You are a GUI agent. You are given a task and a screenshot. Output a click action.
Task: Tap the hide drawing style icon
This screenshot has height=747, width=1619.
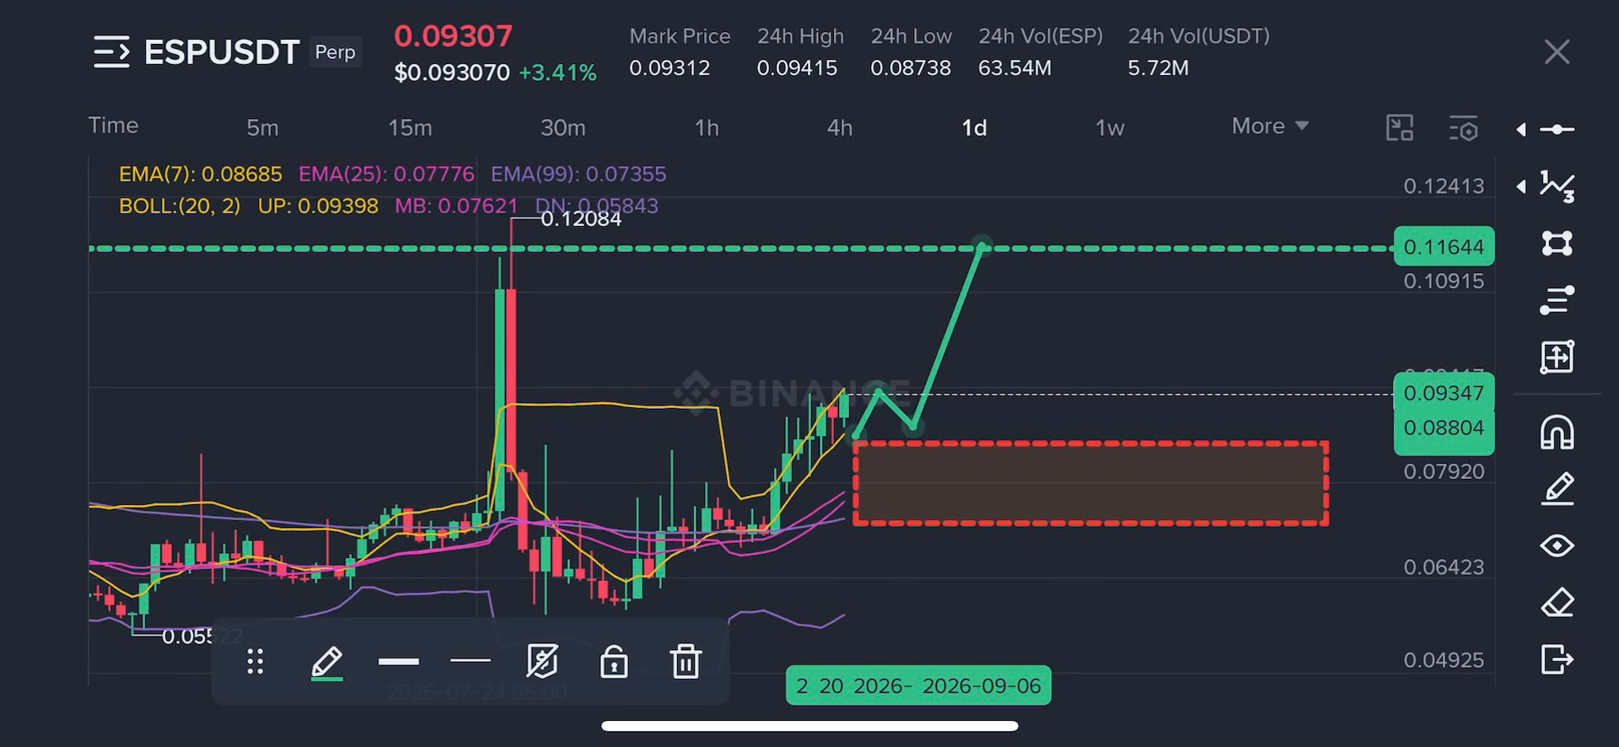coord(541,661)
